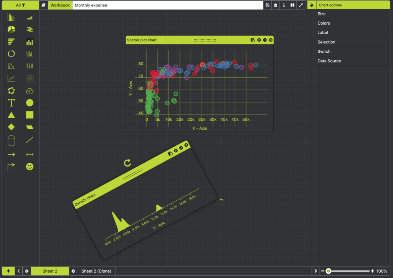
Task: Click the zoom slider handle
Action: 329,271
